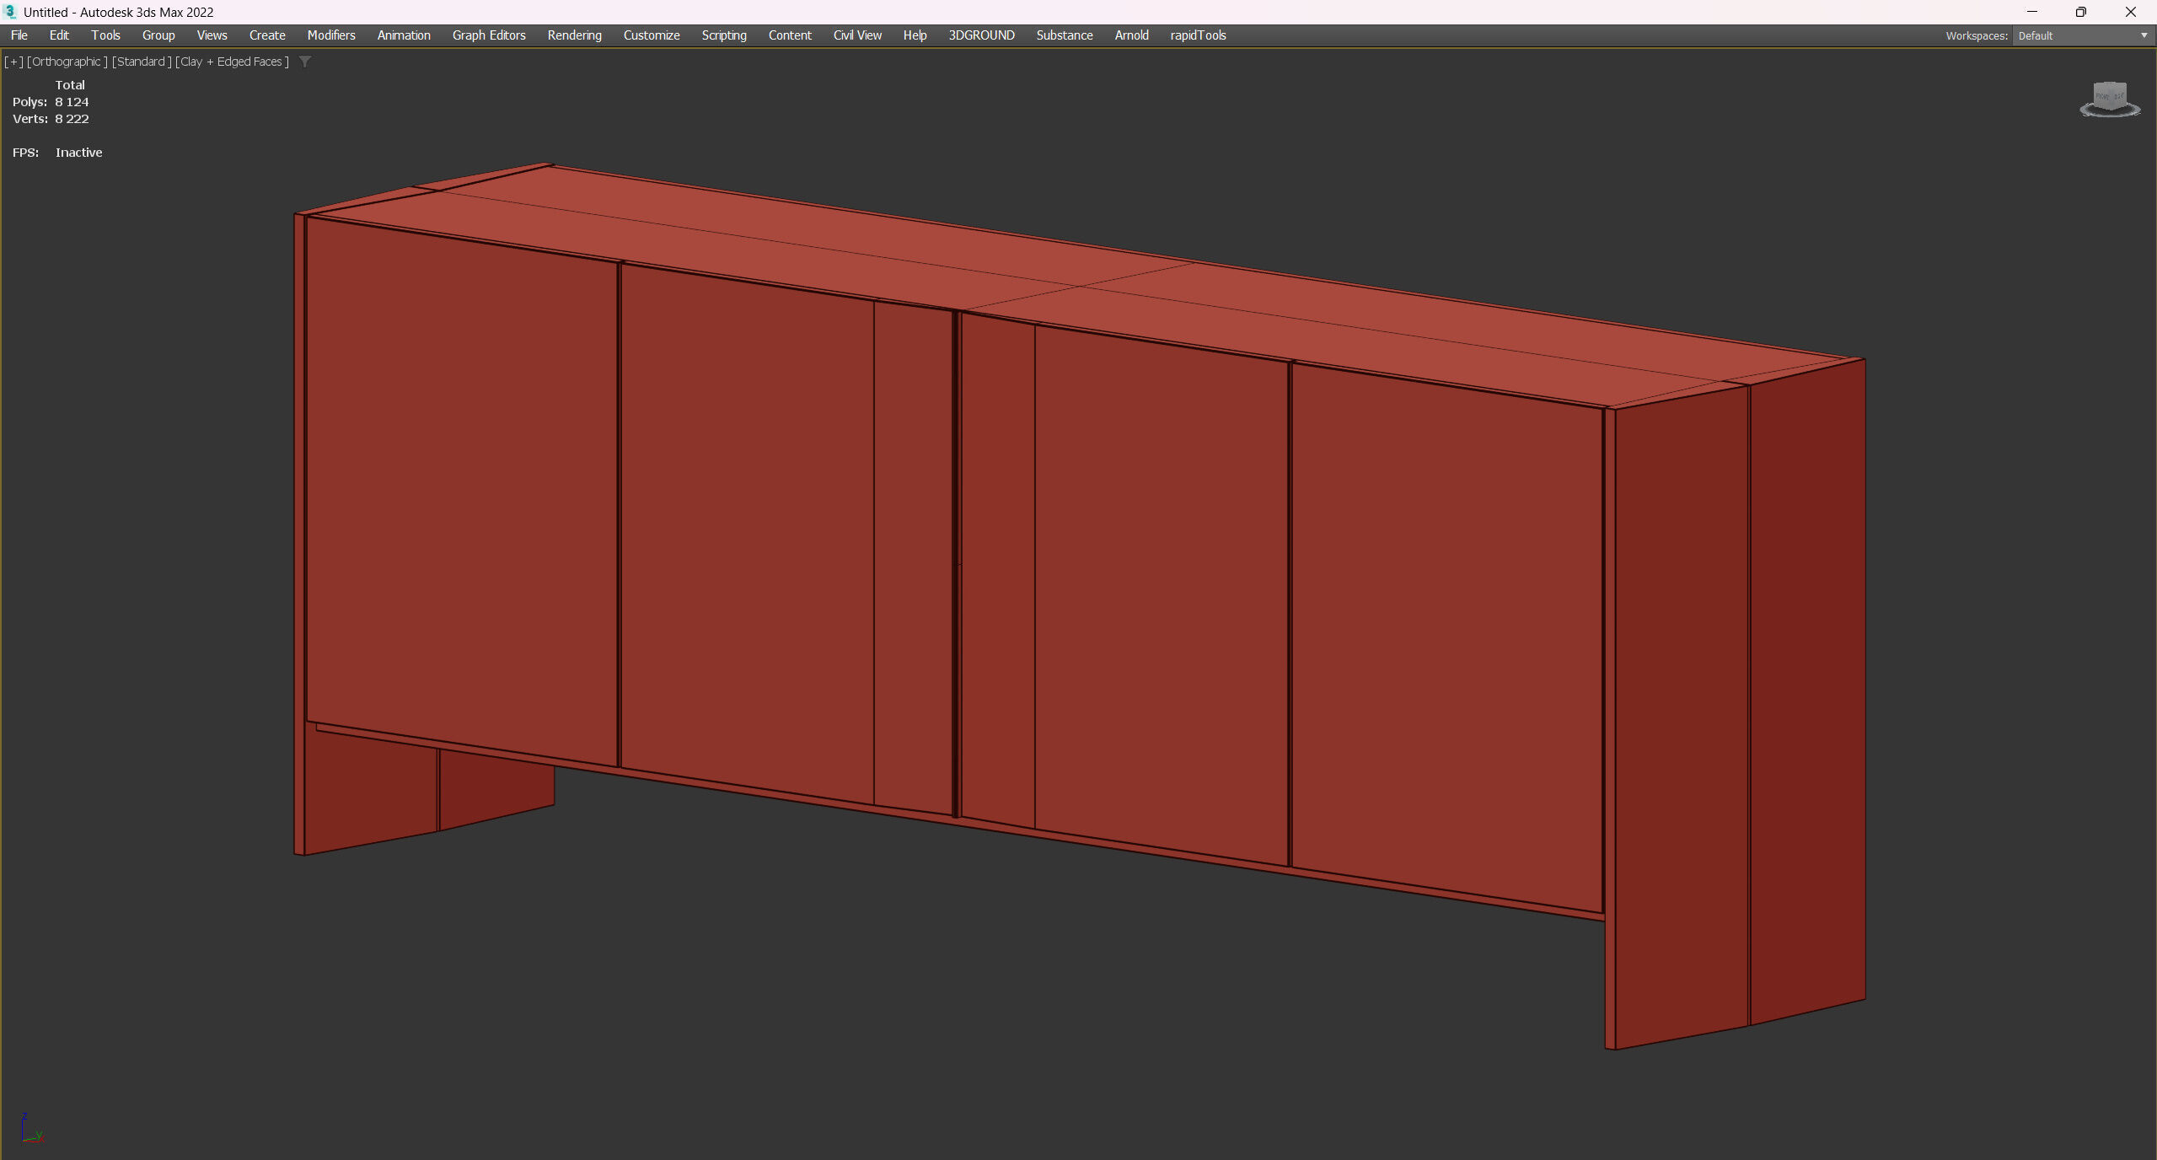Screen dimensions: 2157x1160
Task: Open the Tools menu
Action: pos(106,35)
